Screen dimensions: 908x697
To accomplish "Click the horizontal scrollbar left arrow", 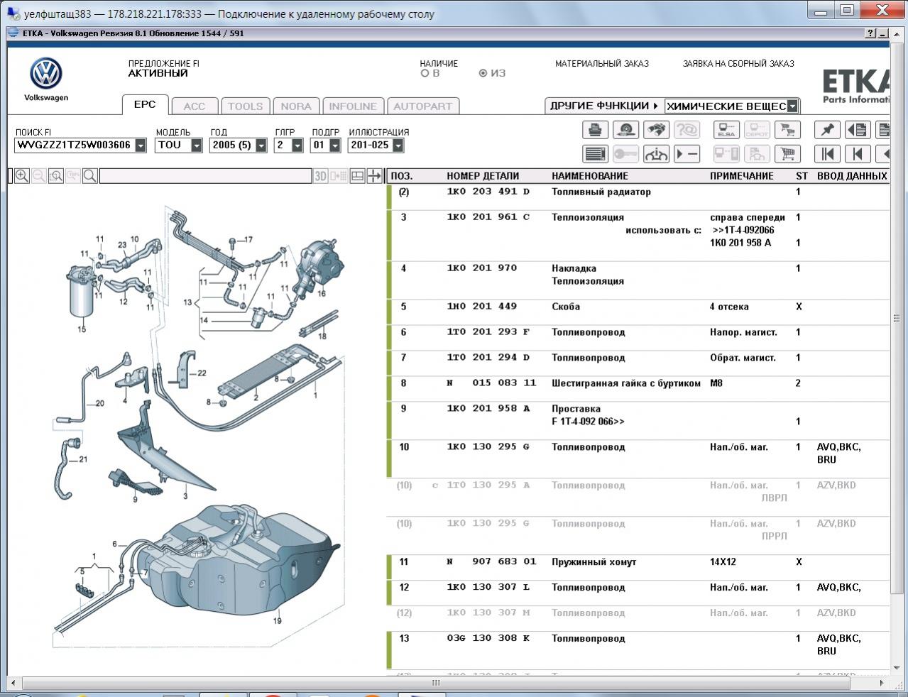I will [x=13, y=683].
